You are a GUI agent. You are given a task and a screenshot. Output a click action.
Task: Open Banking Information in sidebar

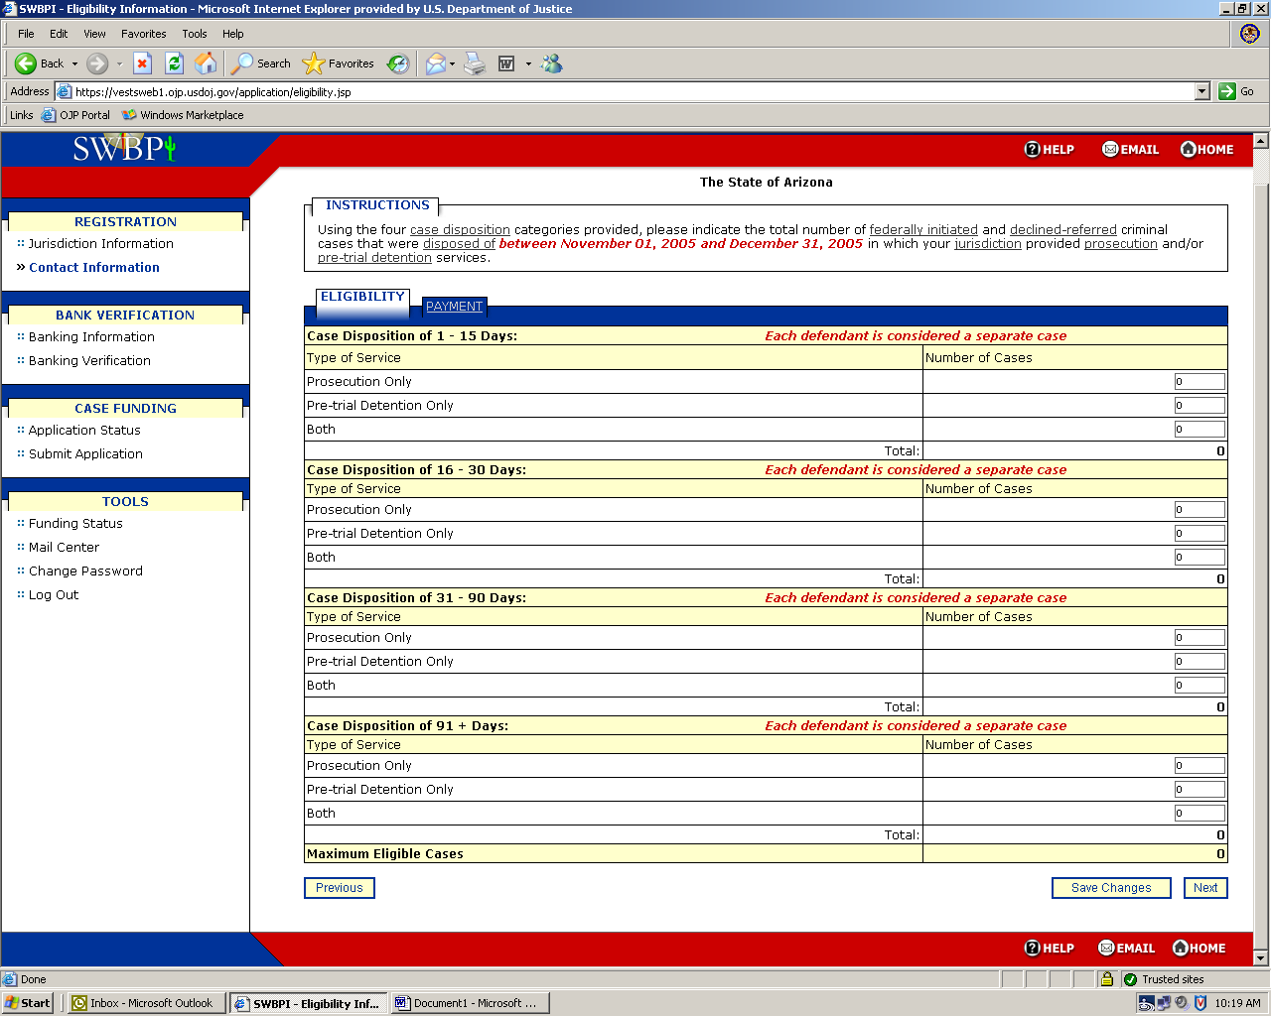(91, 337)
